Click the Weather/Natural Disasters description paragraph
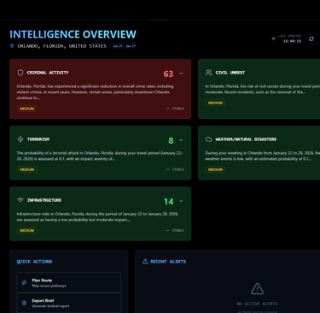The height and width of the screenshot is (313, 320). pos(263,156)
